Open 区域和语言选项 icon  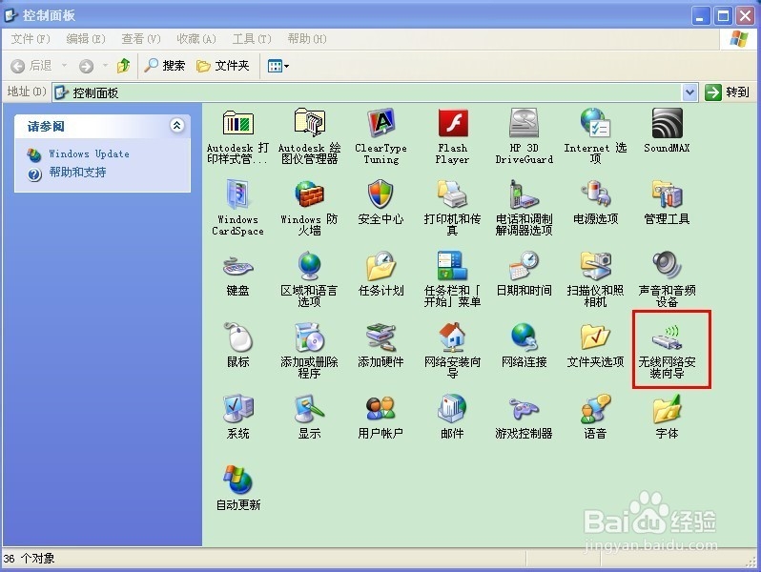[x=309, y=265]
